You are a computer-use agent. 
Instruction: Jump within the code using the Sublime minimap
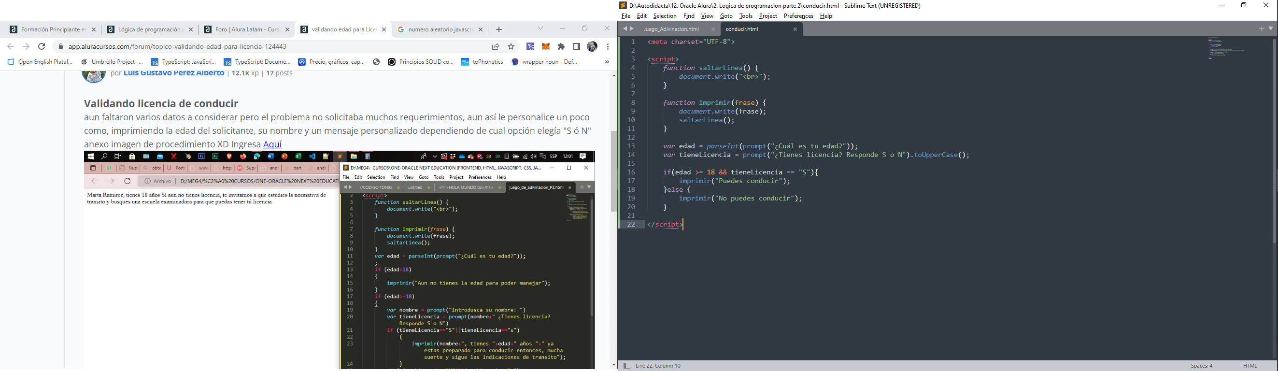[1226, 48]
